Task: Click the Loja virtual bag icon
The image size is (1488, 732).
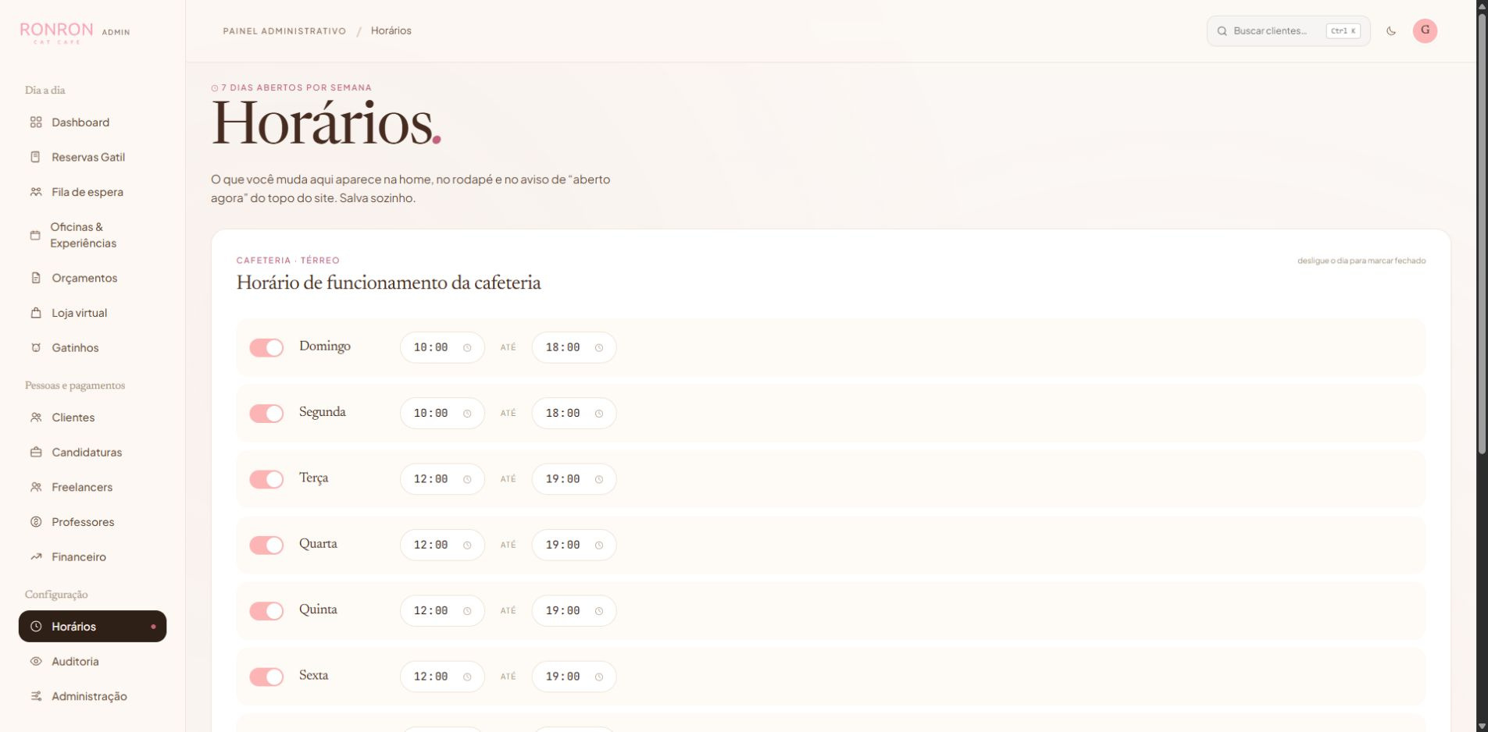Action: [x=36, y=313]
